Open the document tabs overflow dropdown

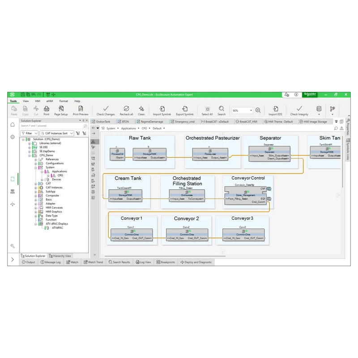click(337, 122)
